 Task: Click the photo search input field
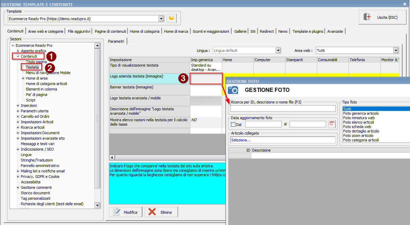coord(283,109)
